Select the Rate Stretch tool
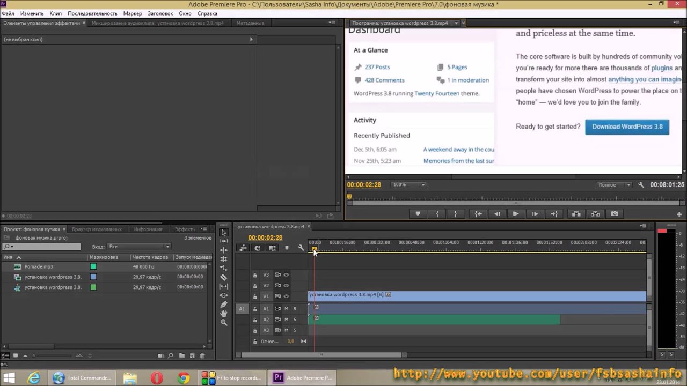 coord(224,268)
